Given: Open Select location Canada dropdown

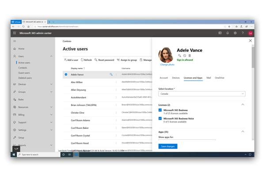Looking at the screenshot, I should click(x=202, y=94).
